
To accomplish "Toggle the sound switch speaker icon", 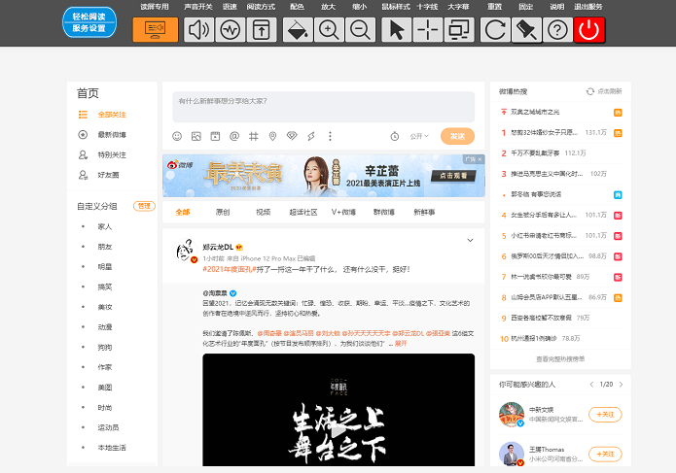I will (x=198, y=30).
